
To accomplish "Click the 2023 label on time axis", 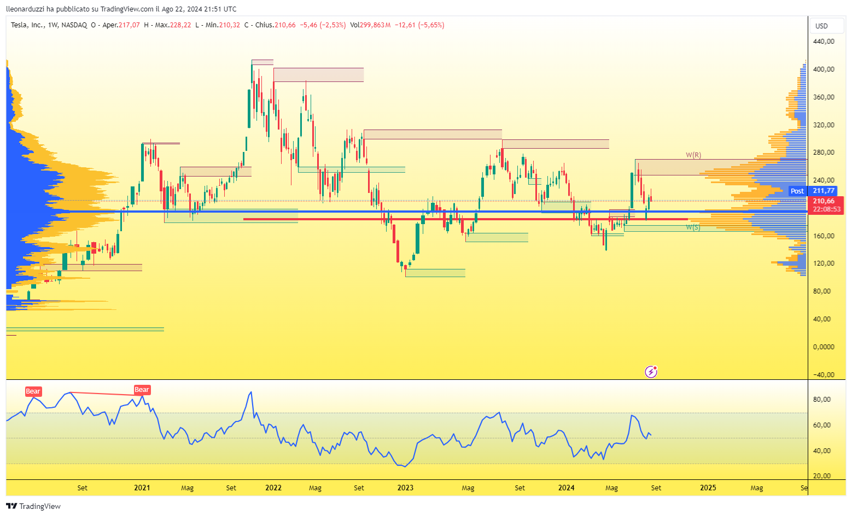I will tap(405, 488).
